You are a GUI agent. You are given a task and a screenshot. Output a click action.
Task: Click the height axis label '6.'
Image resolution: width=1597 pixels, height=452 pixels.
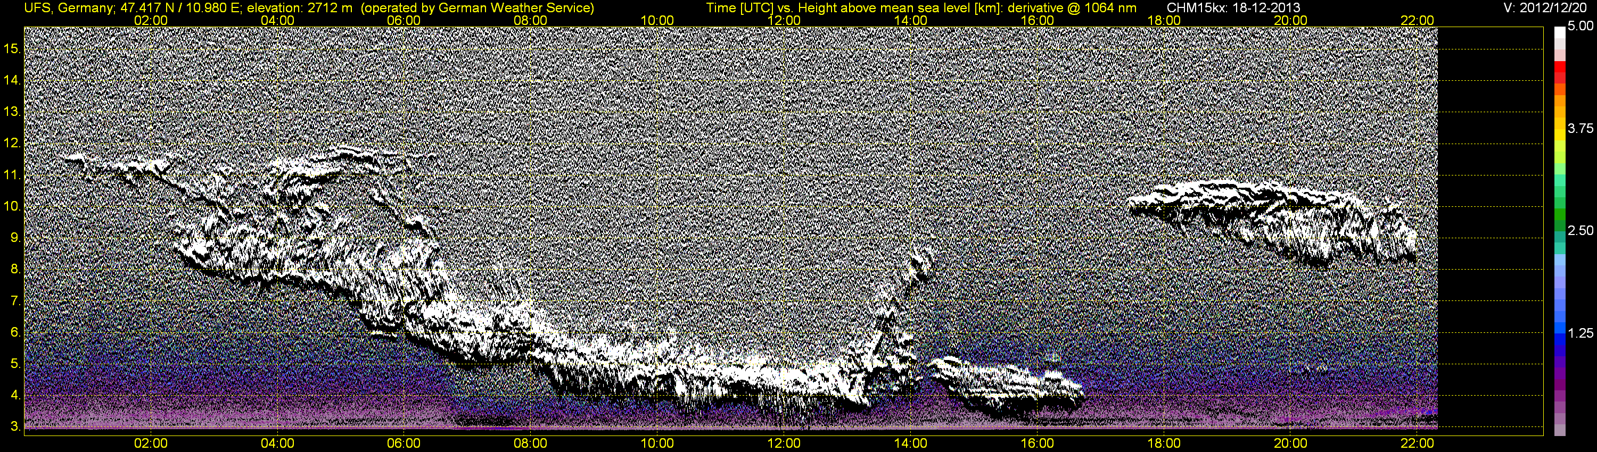15,332
